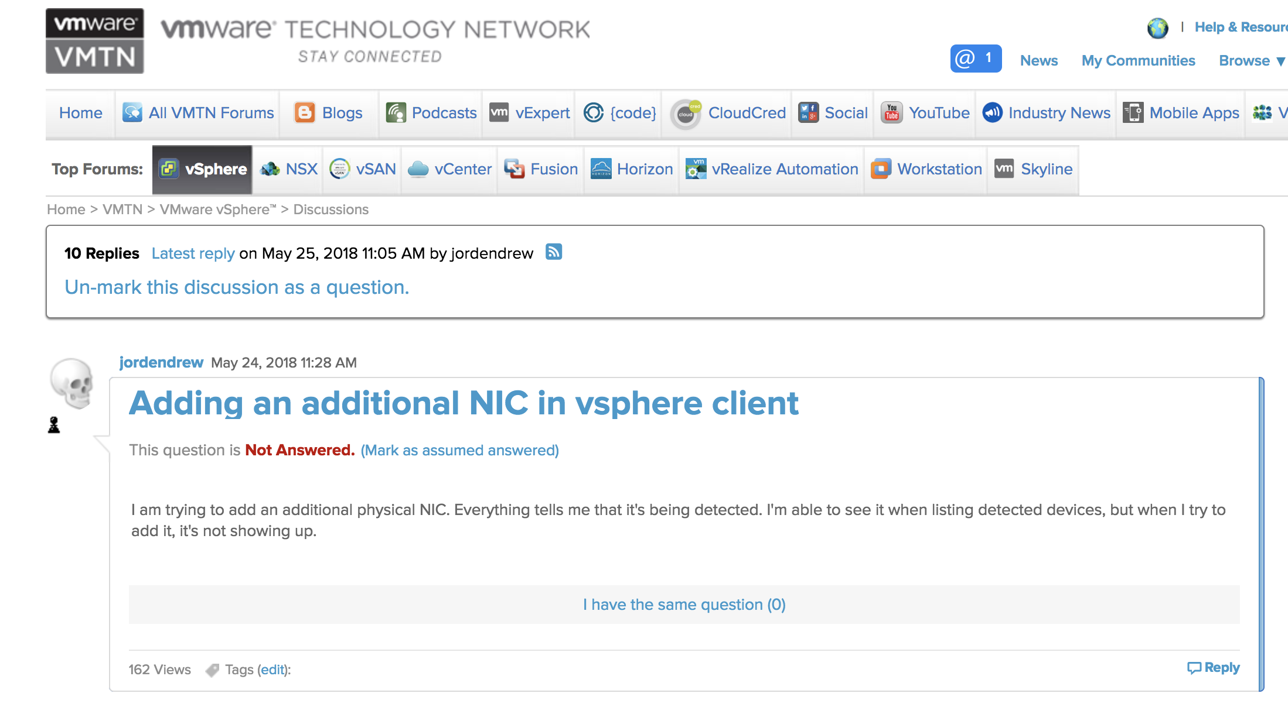This screenshot has height=707, width=1288.
Task: Mark question as assumed answered
Action: [x=459, y=450]
